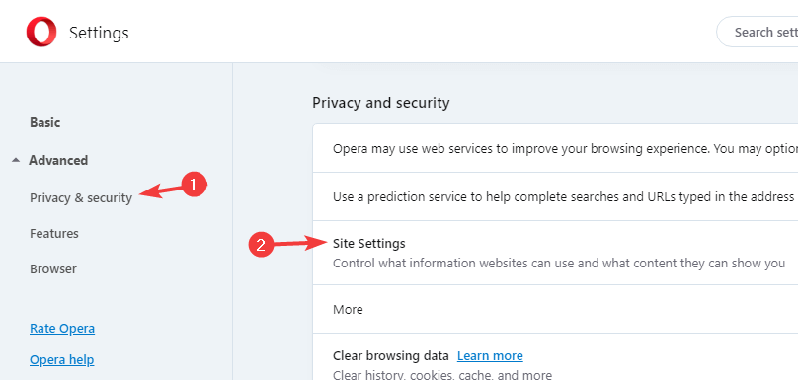Click the Settings page title
This screenshot has height=380, width=798.
click(99, 33)
